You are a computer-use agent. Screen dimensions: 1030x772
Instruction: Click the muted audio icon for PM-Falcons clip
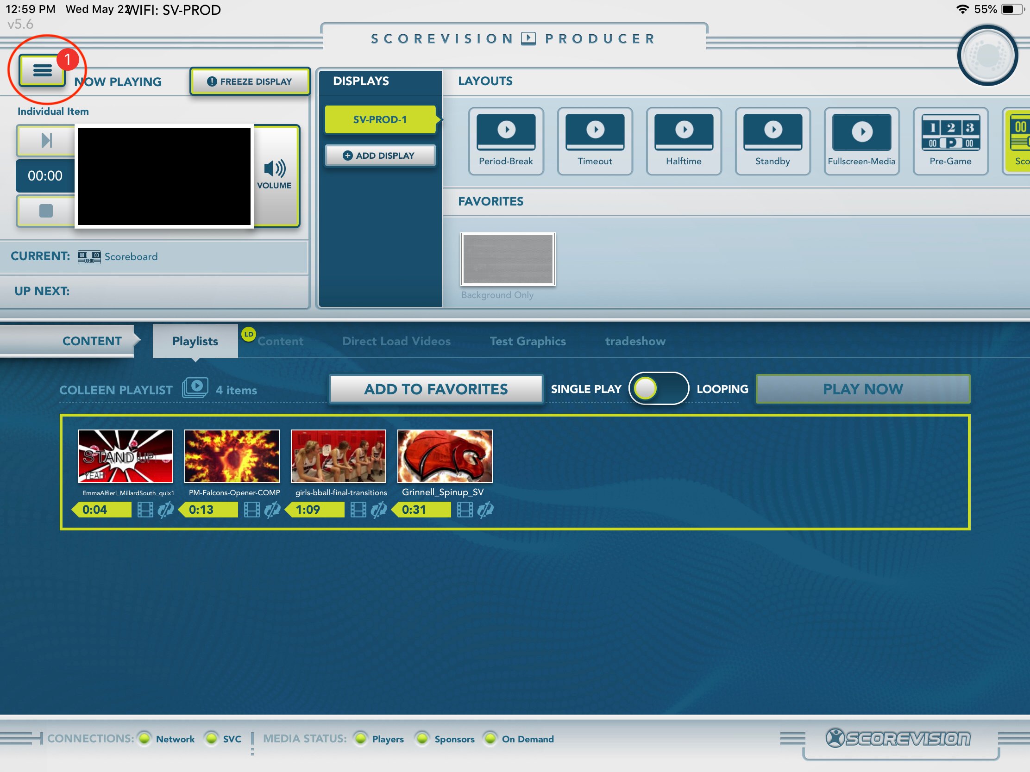point(272,510)
